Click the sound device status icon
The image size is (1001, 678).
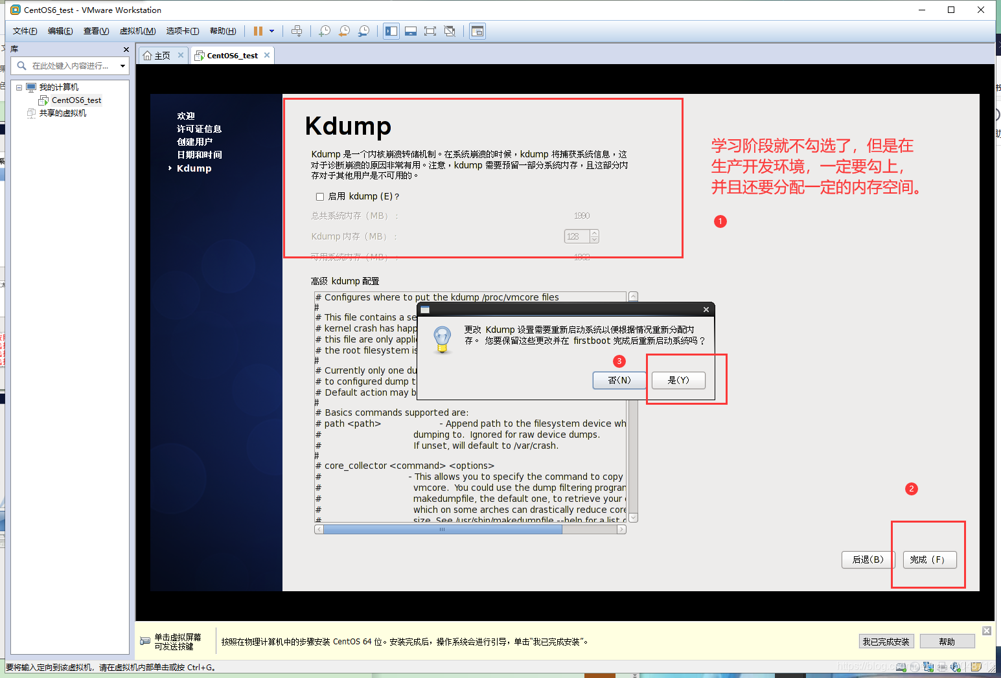954,667
